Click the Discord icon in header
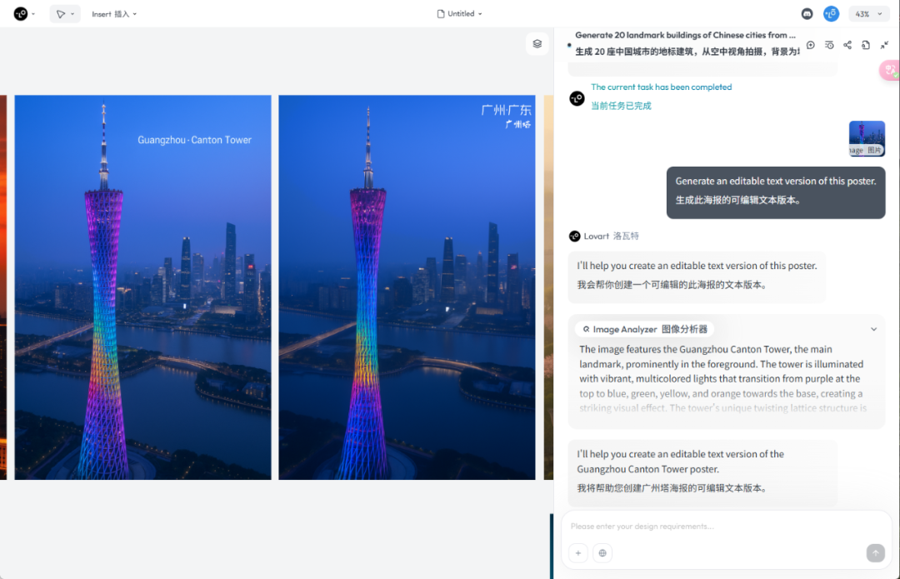This screenshot has height=579, width=900. 807,14
